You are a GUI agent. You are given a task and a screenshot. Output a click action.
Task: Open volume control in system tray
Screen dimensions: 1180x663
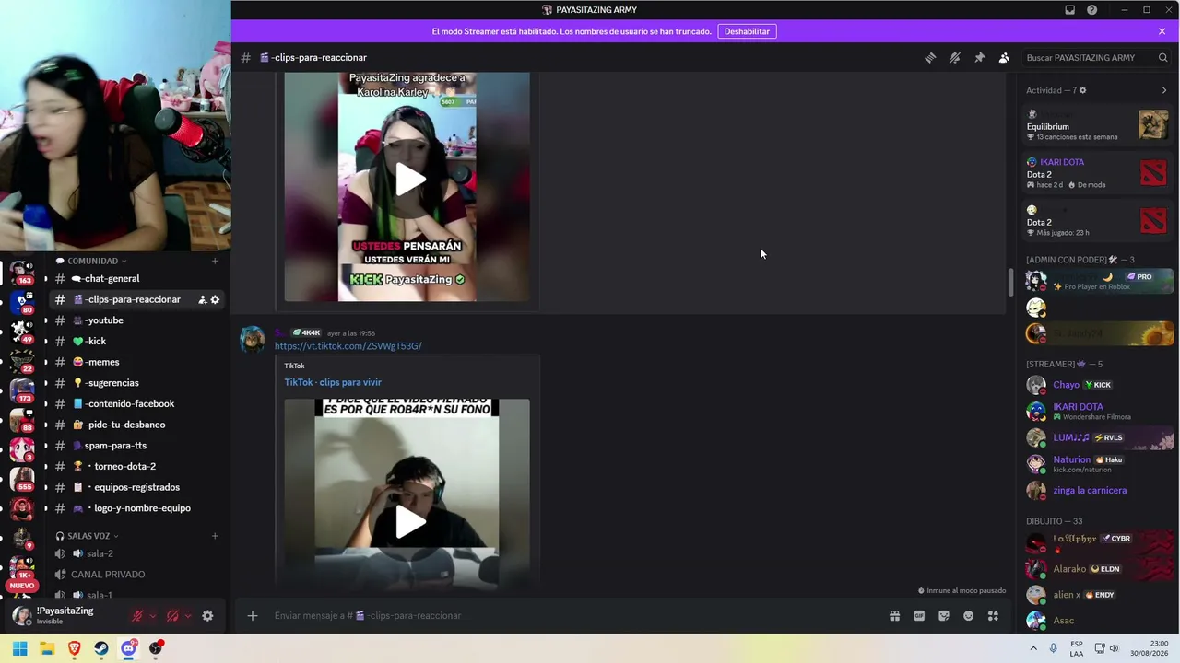(x=1114, y=648)
